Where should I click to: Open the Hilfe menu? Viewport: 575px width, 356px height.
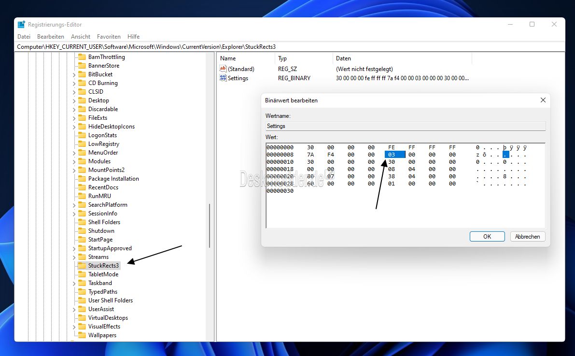pyautogui.click(x=133, y=36)
